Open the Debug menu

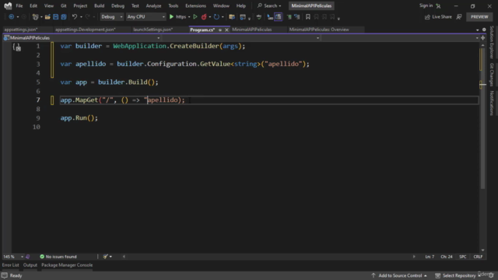tap(117, 5)
